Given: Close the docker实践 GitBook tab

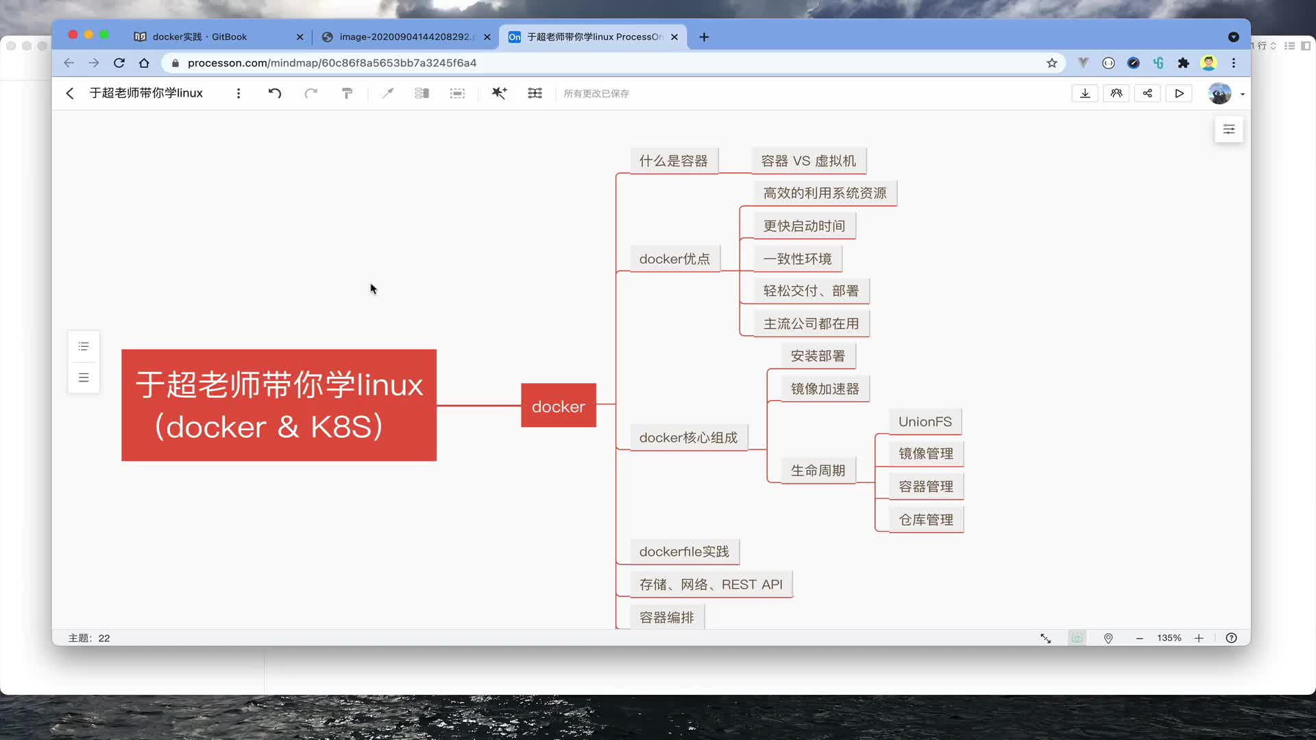Looking at the screenshot, I should coord(300,37).
